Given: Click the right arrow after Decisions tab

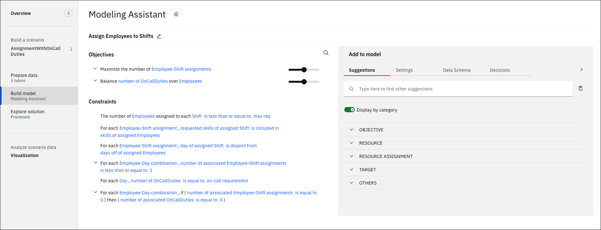Looking at the screenshot, I should 582,69.
